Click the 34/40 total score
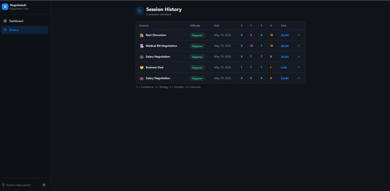 tap(285, 79)
